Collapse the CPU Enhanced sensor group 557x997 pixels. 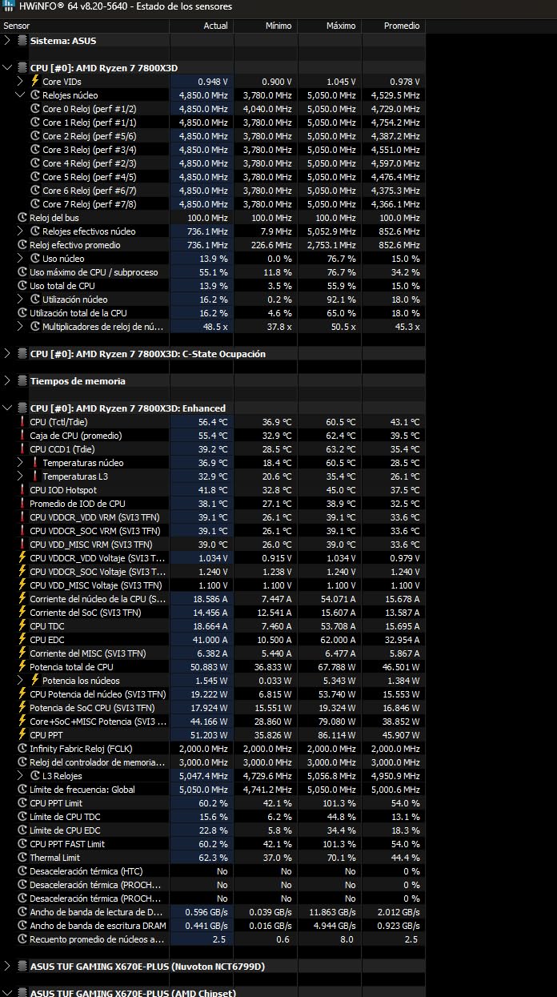pos(8,408)
